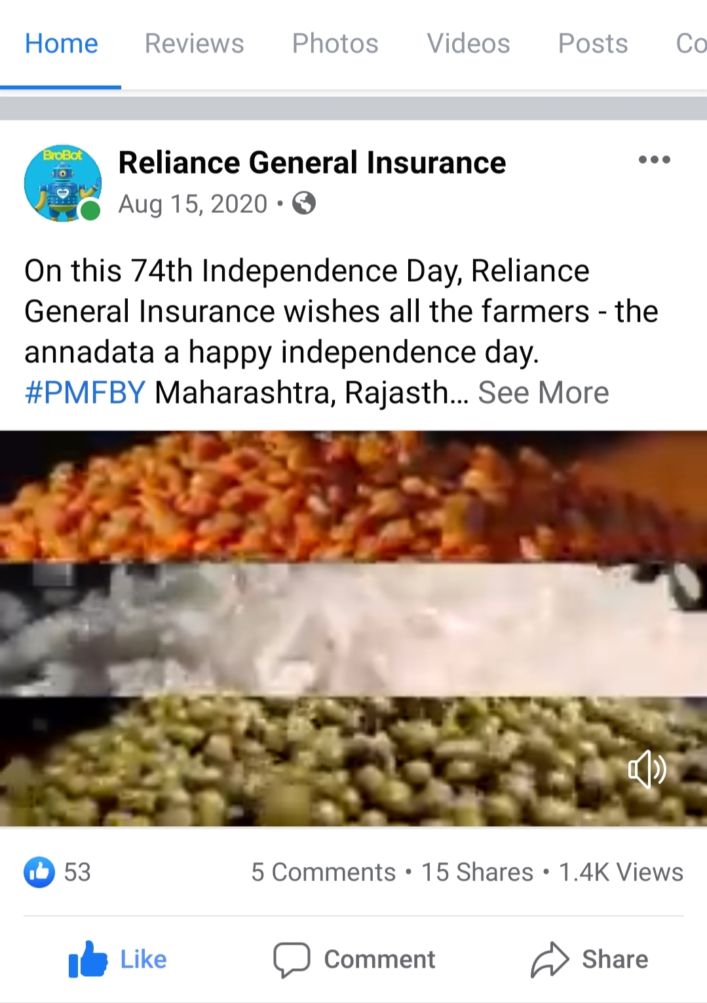Toggle the video sound speaker icon
707x1003 pixels.
[647, 769]
